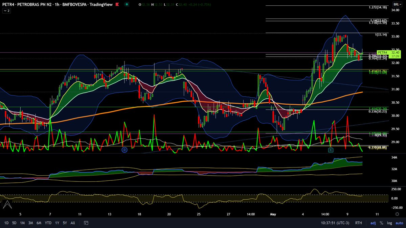Toggle log scale mode

(x=389, y=223)
